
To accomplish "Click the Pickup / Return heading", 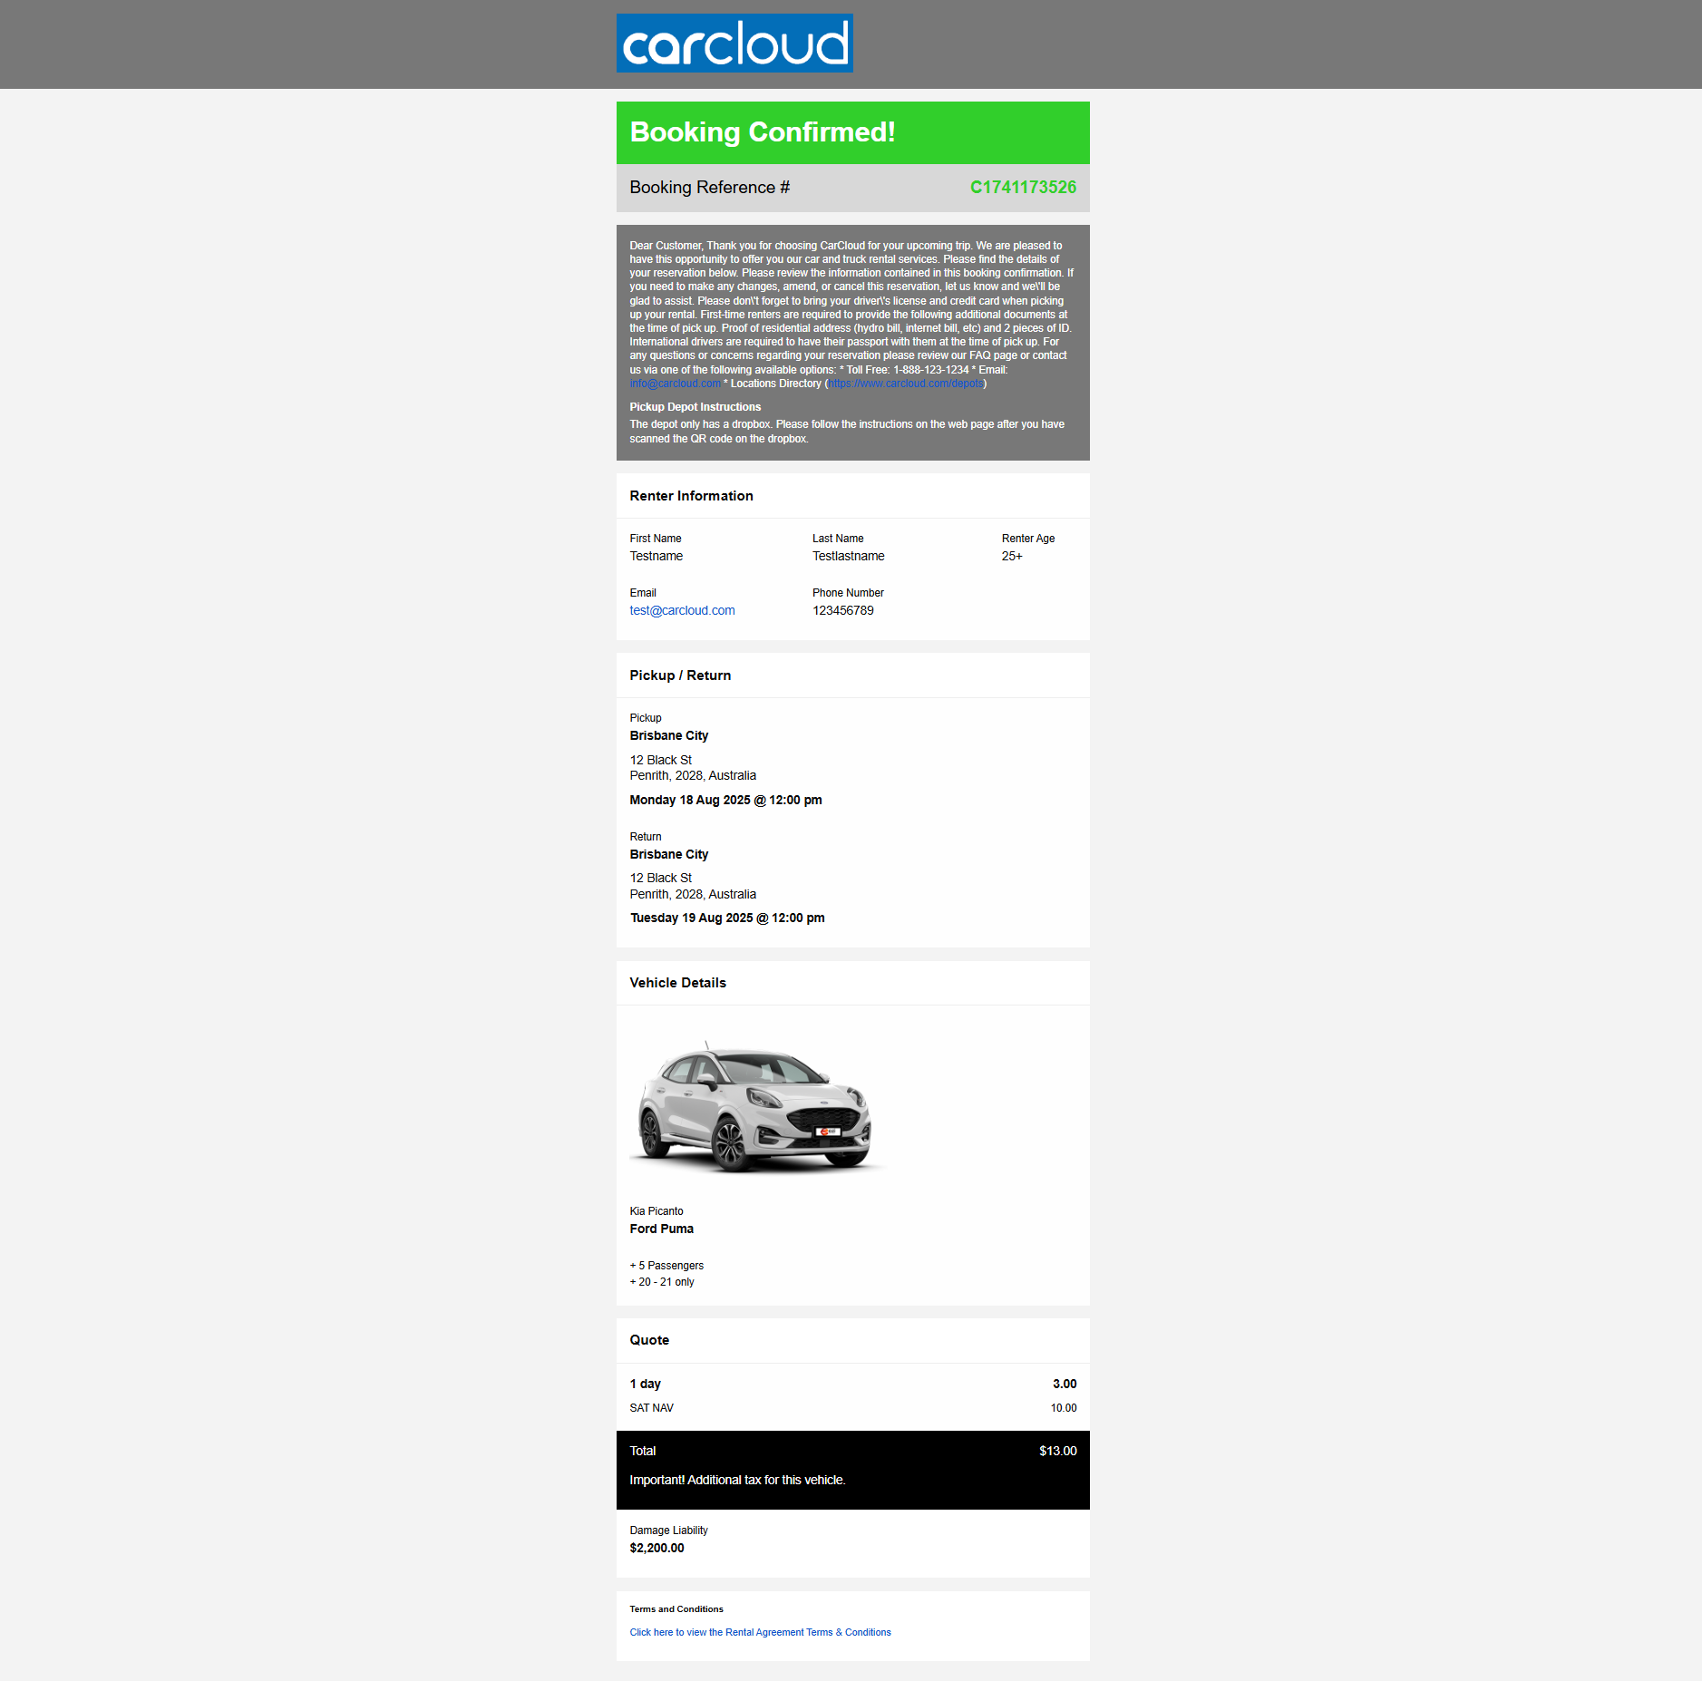I will coord(680,675).
